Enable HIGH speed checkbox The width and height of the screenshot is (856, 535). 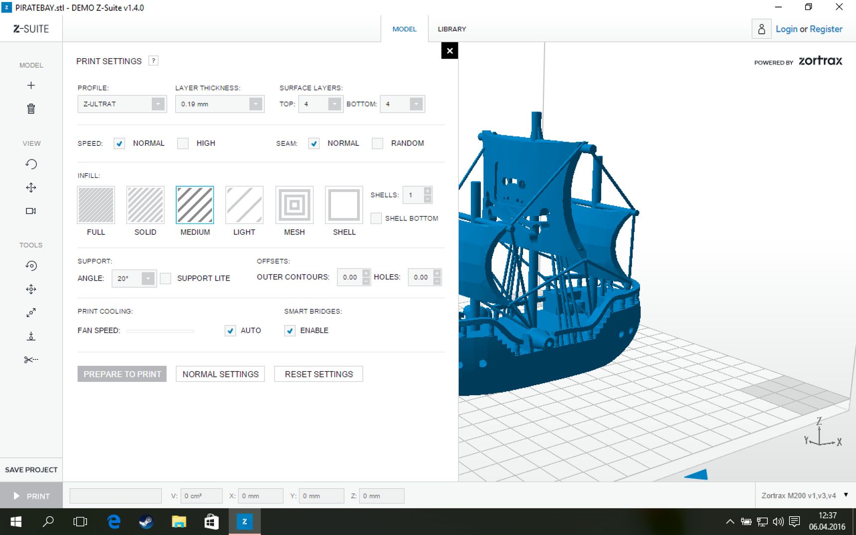coord(183,143)
